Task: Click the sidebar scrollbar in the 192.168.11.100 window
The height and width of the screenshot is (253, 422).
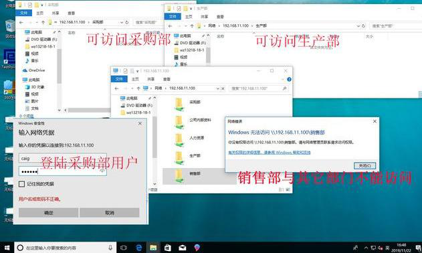Action: point(154,137)
